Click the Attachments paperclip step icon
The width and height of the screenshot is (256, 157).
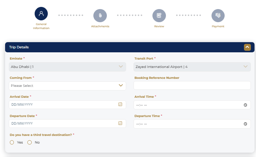100,15
